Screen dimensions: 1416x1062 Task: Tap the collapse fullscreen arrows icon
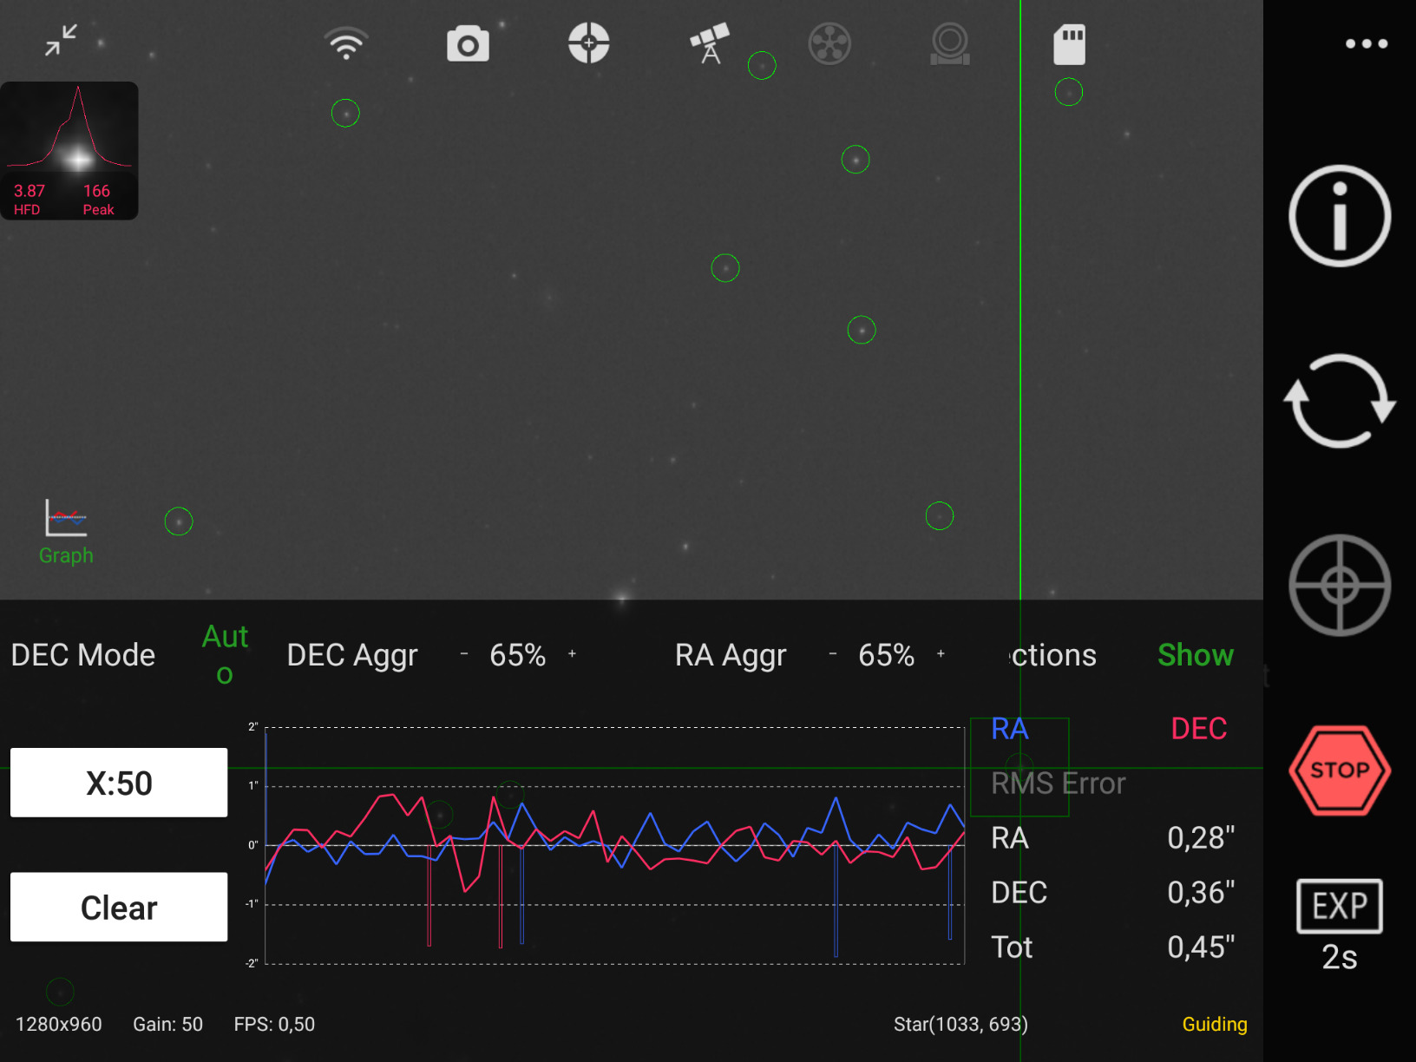click(61, 40)
